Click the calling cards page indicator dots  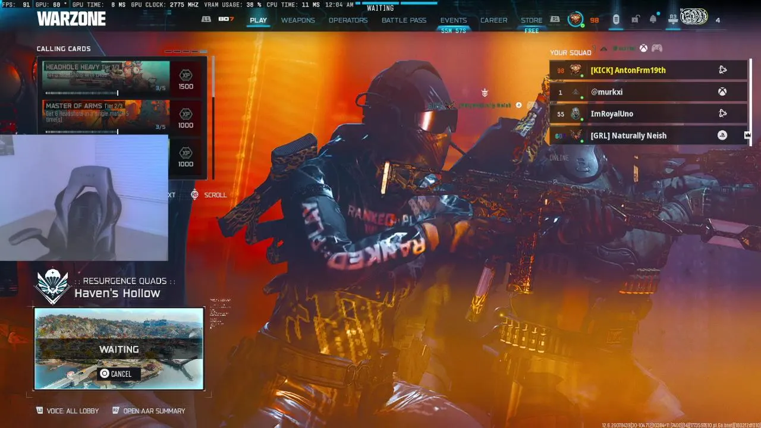tap(186, 51)
